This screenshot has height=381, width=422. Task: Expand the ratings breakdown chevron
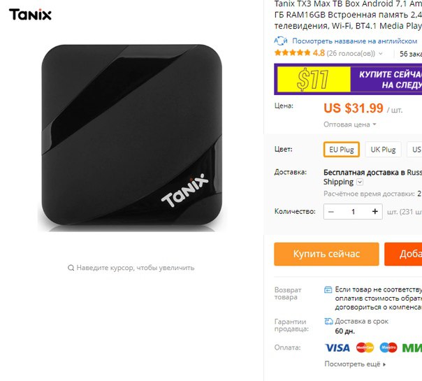[x=381, y=54]
